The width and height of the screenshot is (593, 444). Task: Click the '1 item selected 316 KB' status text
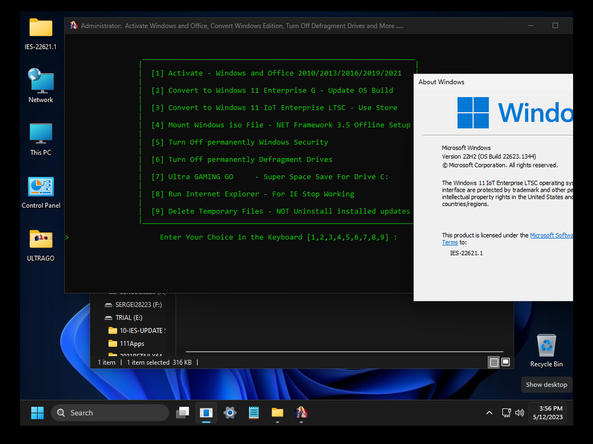click(159, 362)
